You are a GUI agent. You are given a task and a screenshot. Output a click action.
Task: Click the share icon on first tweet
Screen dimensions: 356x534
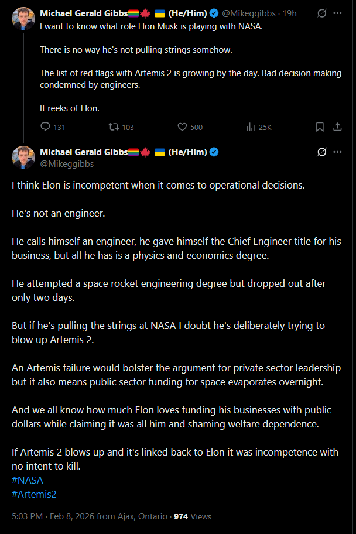click(x=337, y=127)
